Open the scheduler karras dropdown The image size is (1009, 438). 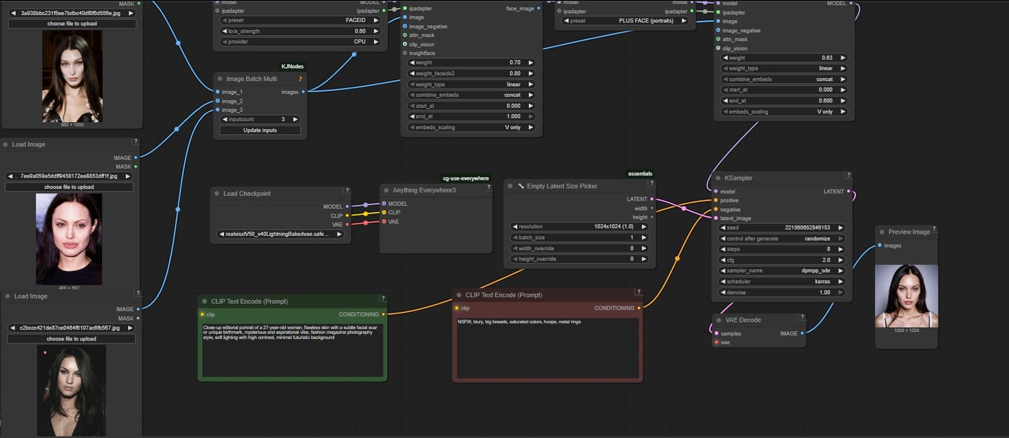coord(782,282)
